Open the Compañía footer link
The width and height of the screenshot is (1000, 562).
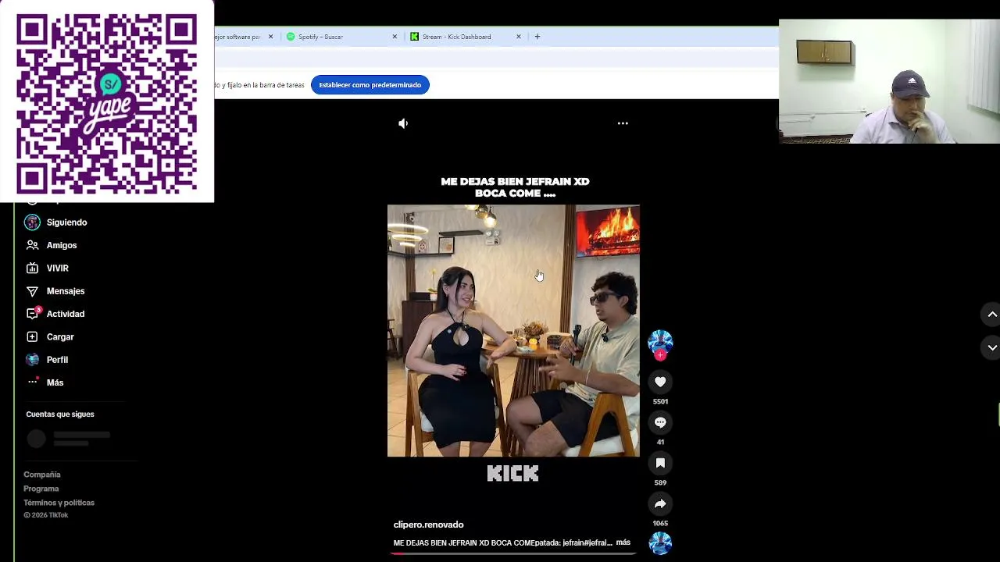(42, 475)
